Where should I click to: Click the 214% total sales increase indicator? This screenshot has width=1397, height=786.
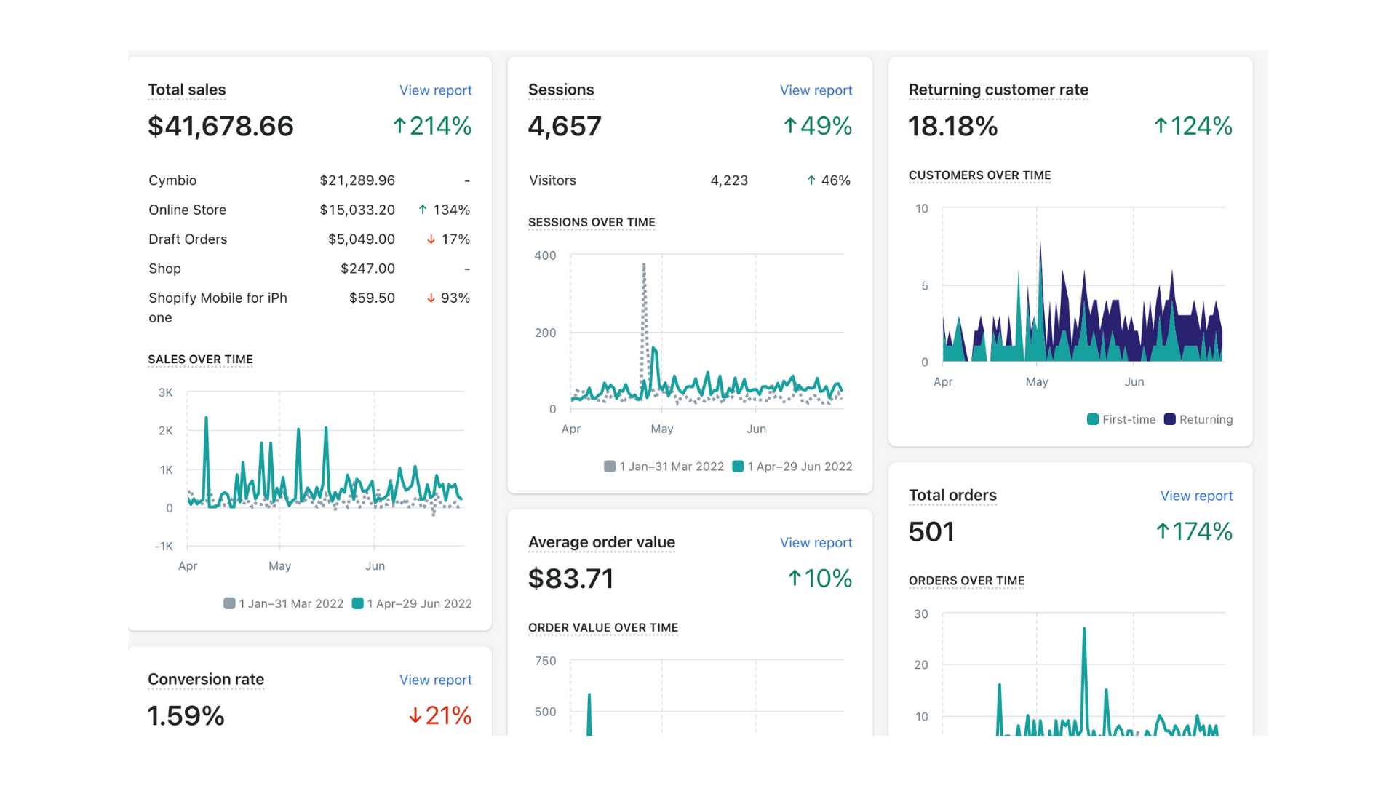tap(432, 127)
